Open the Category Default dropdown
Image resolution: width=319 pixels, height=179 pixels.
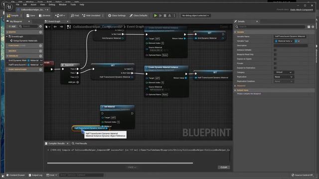point(284,72)
